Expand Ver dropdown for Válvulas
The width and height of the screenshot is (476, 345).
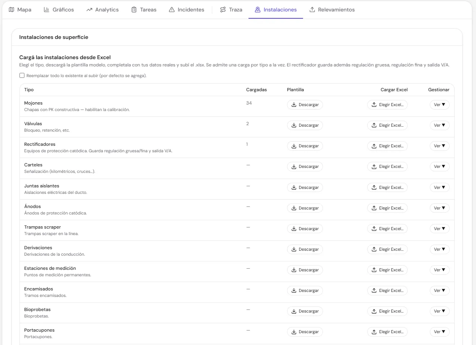coord(440,125)
